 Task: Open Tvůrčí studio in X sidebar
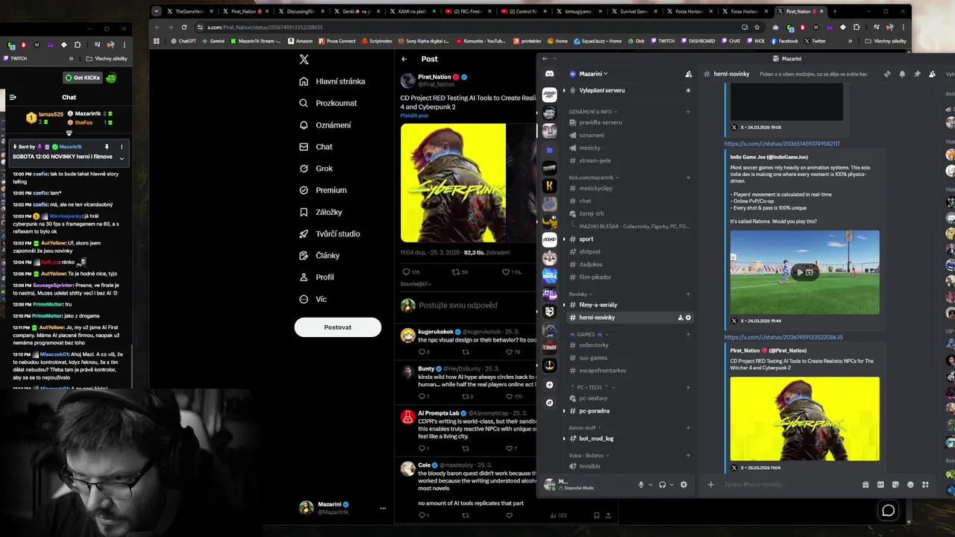(x=329, y=233)
